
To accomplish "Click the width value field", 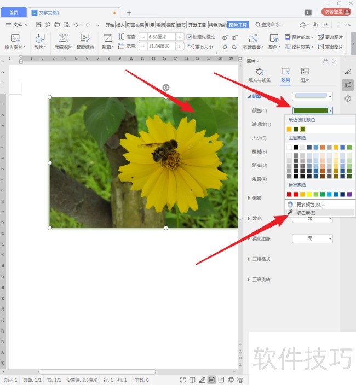I will click(x=161, y=46).
